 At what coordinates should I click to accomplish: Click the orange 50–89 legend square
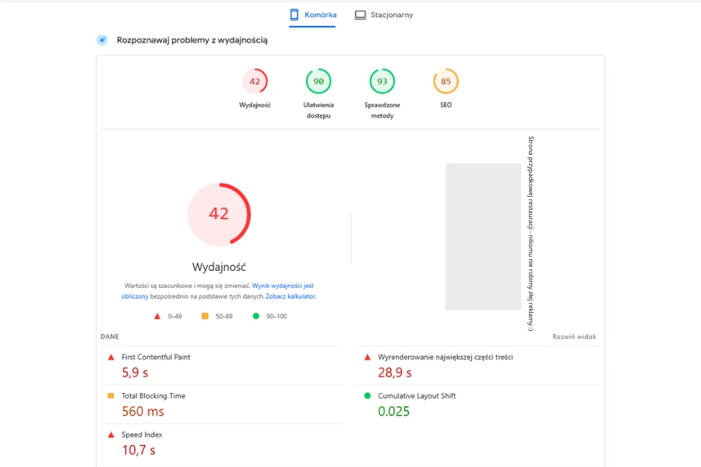(x=205, y=316)
